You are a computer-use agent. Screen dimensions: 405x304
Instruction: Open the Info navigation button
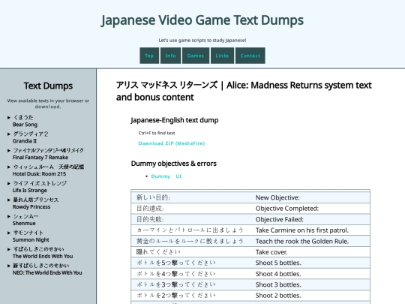tap(170, 56)
